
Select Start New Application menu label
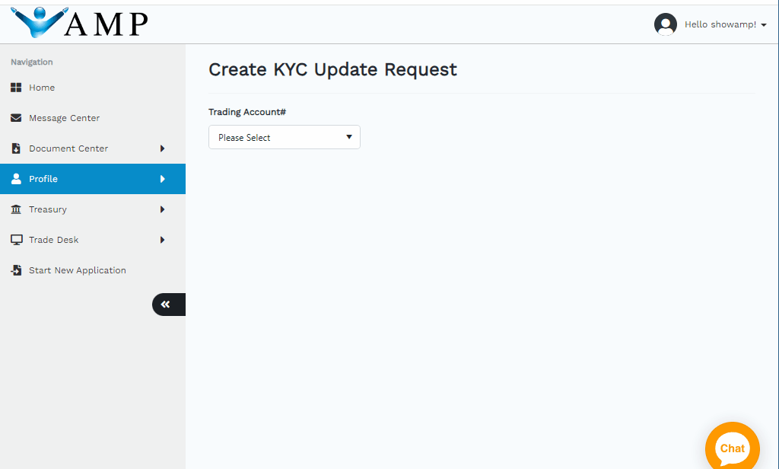(78, 270)
